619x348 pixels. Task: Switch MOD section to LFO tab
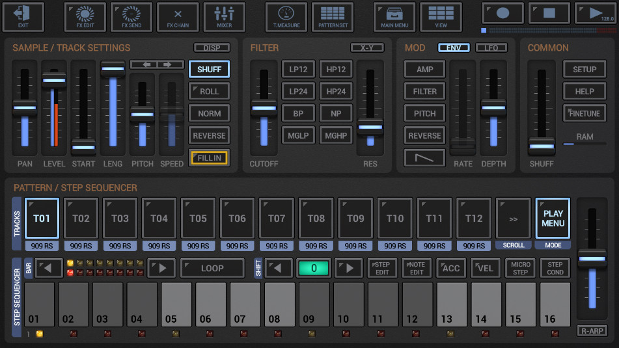(491, 47)
